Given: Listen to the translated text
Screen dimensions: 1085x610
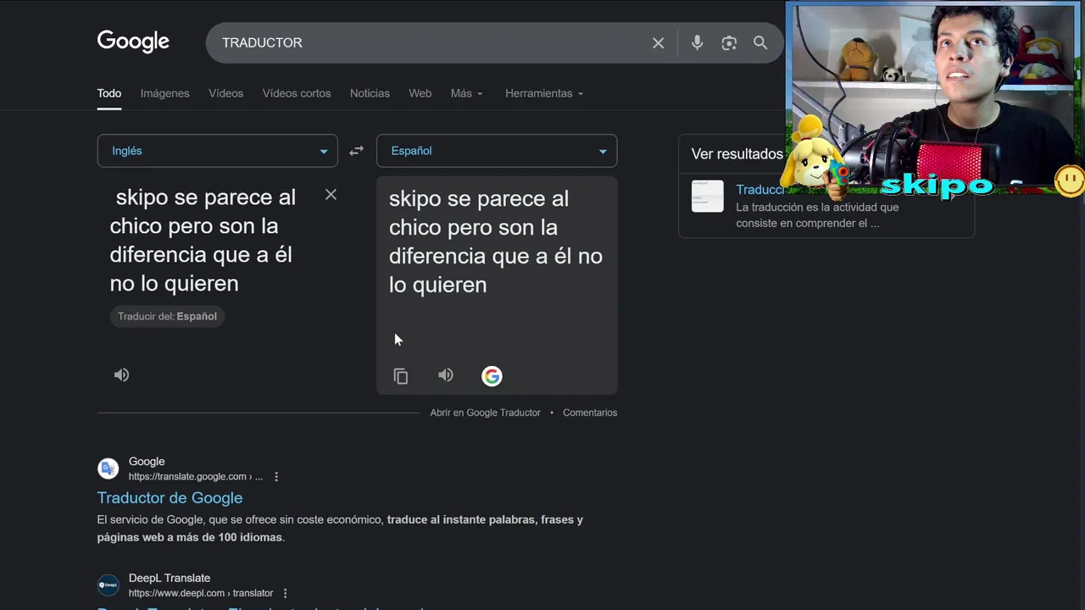Looking at the screenshot, I should tap(446, 375).
